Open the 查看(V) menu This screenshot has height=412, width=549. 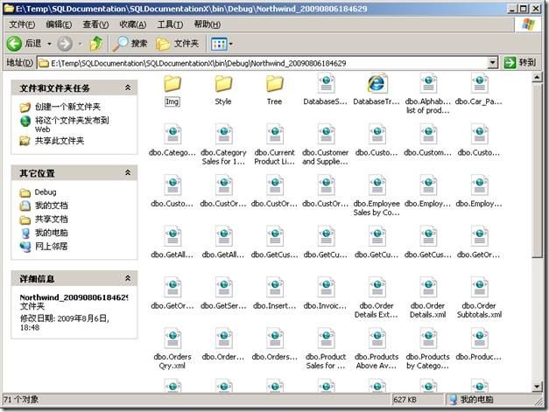click(x=95, y=24)
